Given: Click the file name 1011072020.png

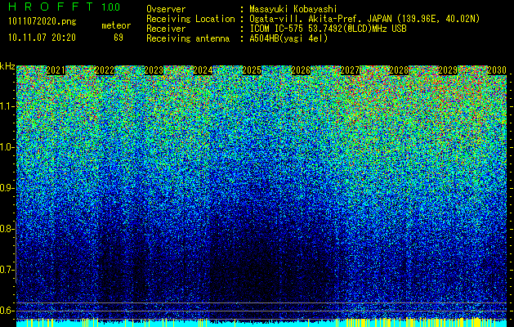Looking at the screenshot, I should 42,22.
